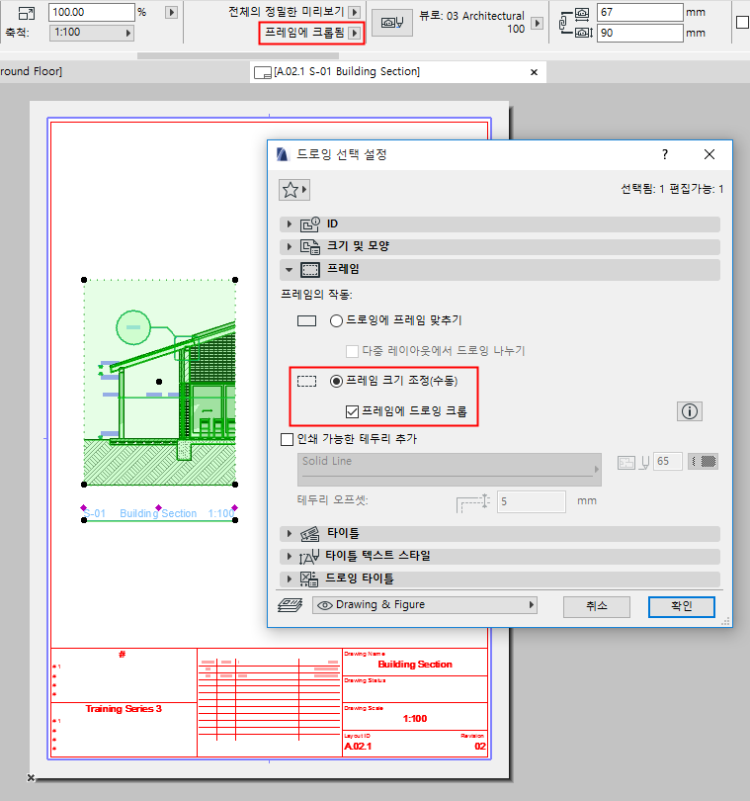
Task: Click the 타이틀 panel icon
Action: [x=310, y=534]
